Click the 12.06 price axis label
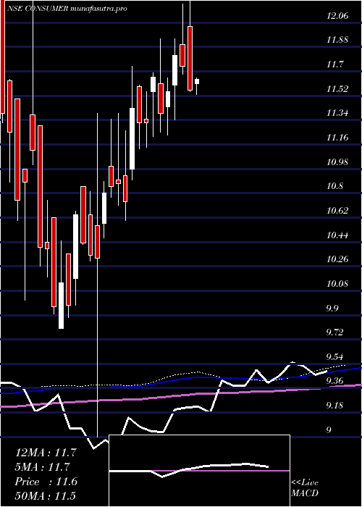The image size is (362, 507). [x=337, y=15]
